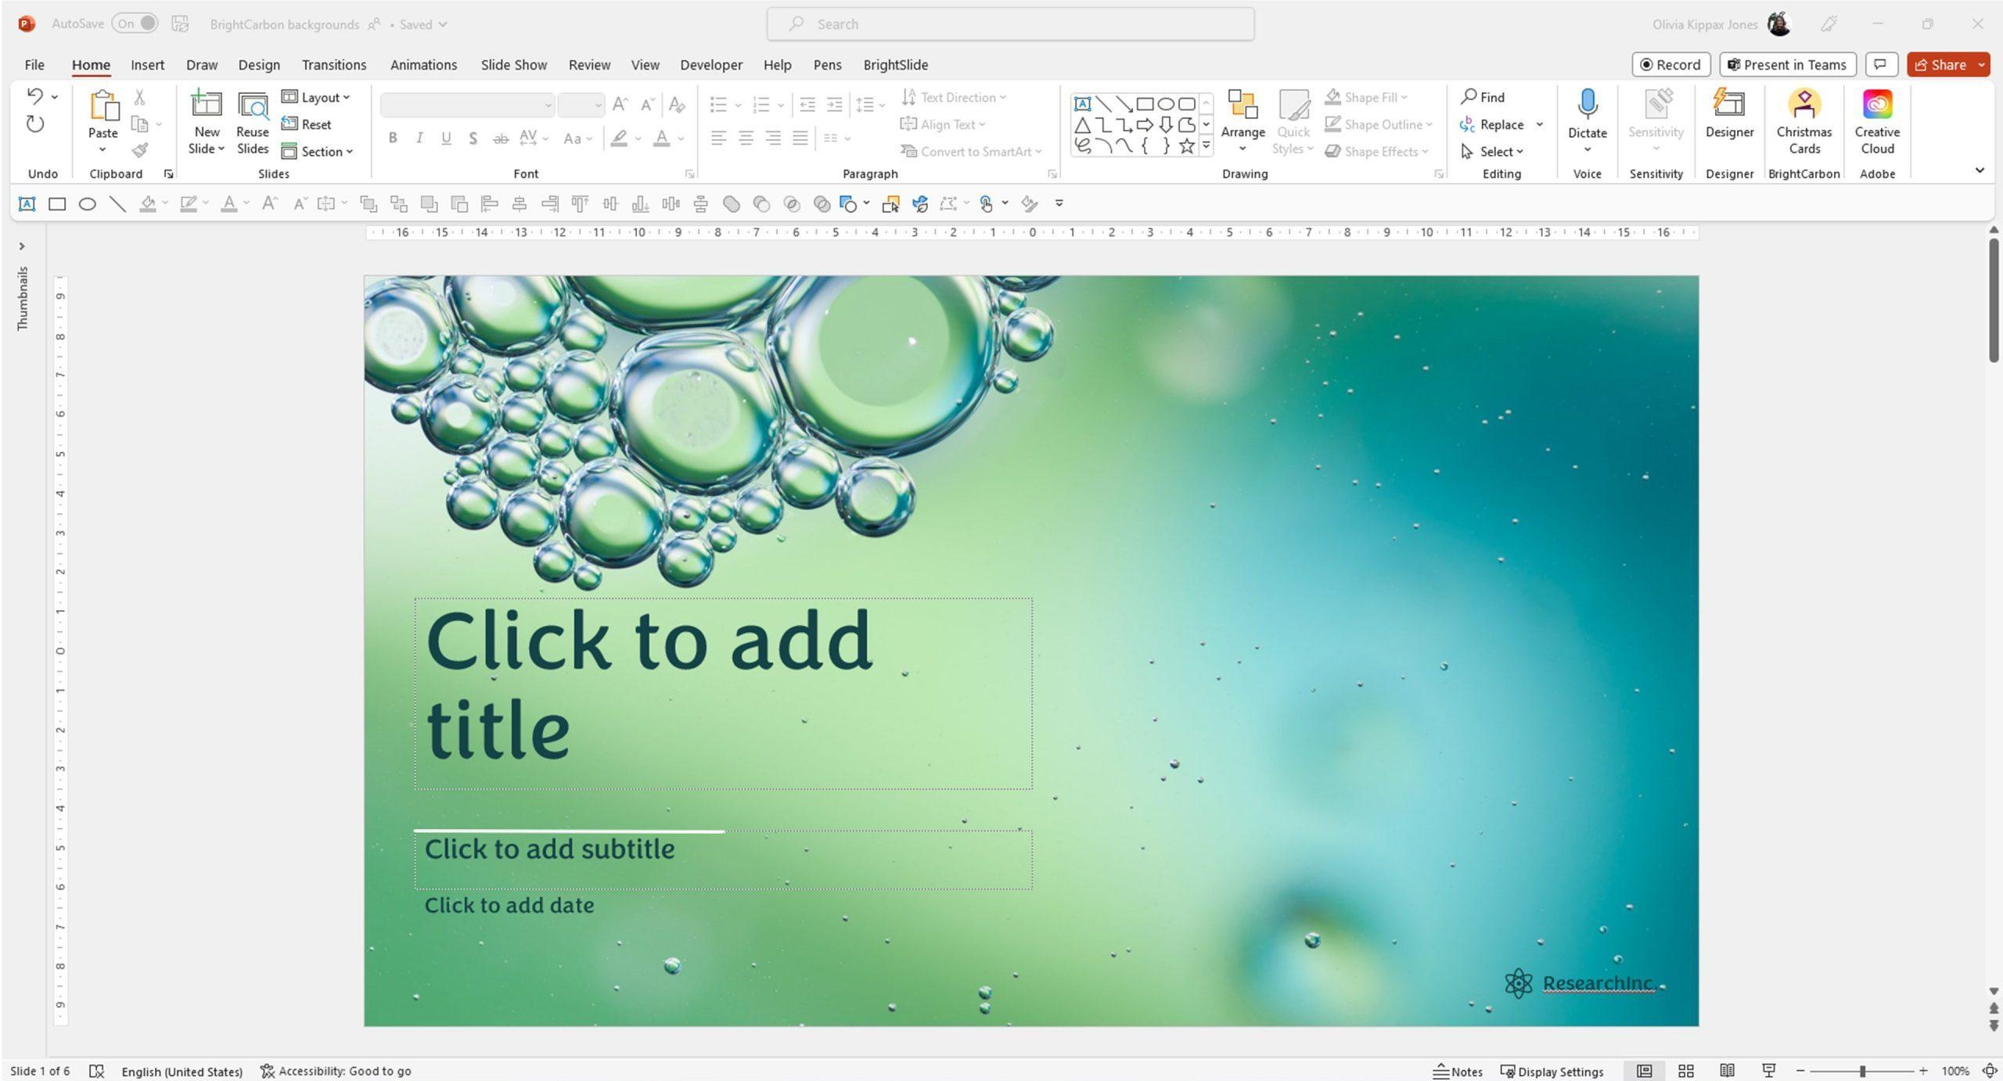The width and height of the screenshot is (2003, 1081).
Task: Open the BrightSlide tab
Action: 895,65
